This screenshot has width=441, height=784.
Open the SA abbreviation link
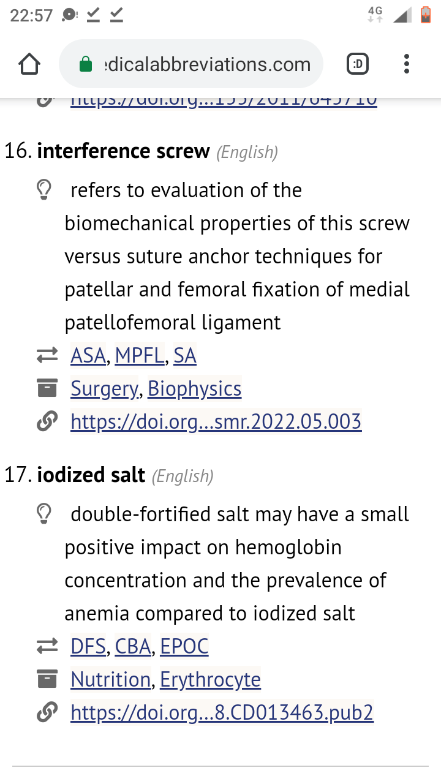(x=185, y=355)
